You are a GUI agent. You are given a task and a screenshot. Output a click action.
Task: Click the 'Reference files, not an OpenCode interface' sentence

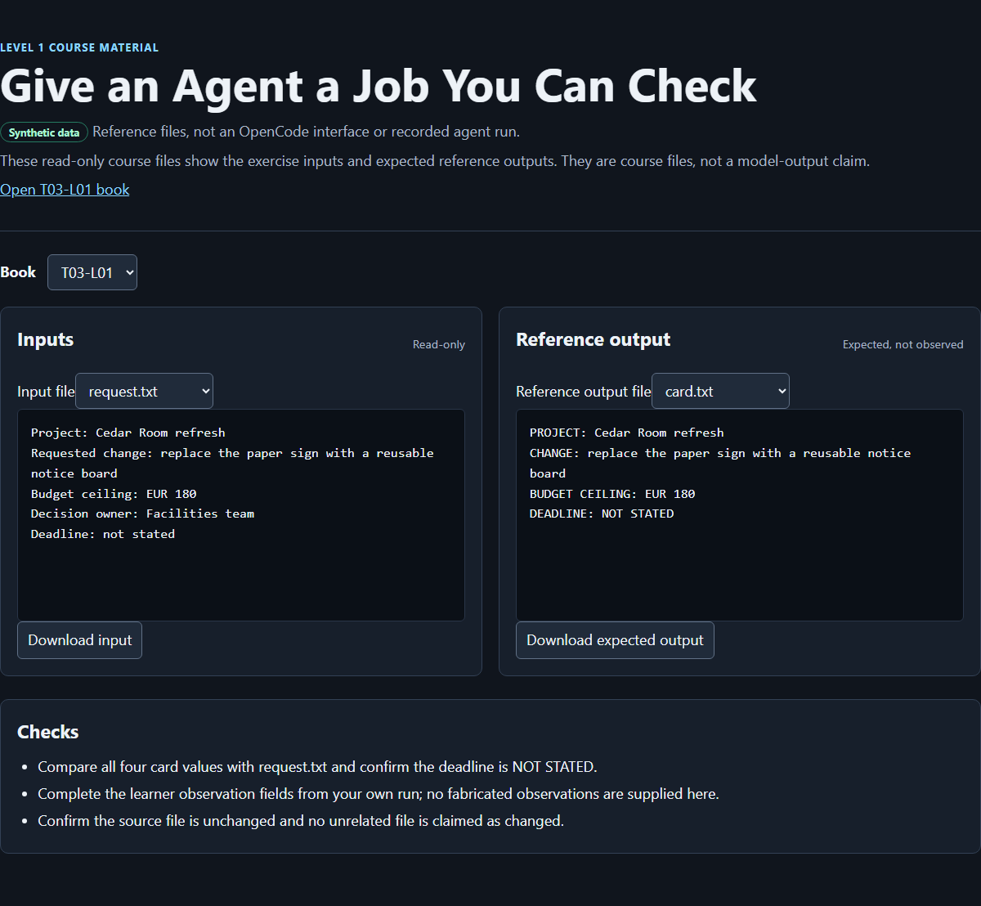click(306, 132)
